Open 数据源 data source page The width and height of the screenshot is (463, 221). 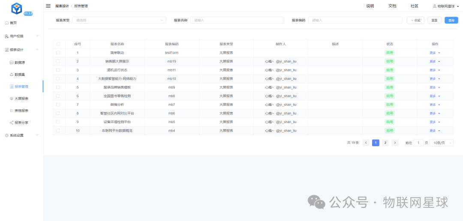20,62
